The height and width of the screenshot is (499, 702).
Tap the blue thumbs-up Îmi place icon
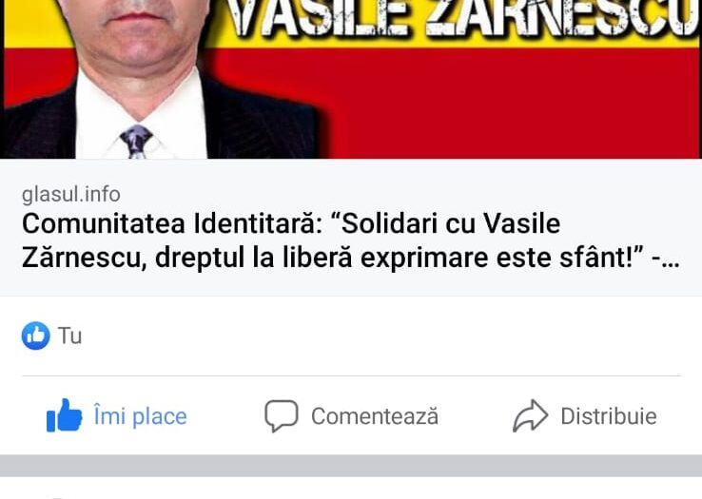click(65, 415)
